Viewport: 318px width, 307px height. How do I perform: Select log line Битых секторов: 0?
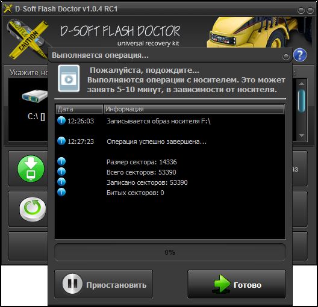pos(170,193)
